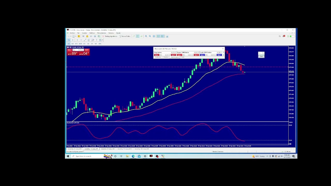Open Volatility 100 Index chart tab
Image resolution: width=331 pixels, height=186 pixels.
142,149
